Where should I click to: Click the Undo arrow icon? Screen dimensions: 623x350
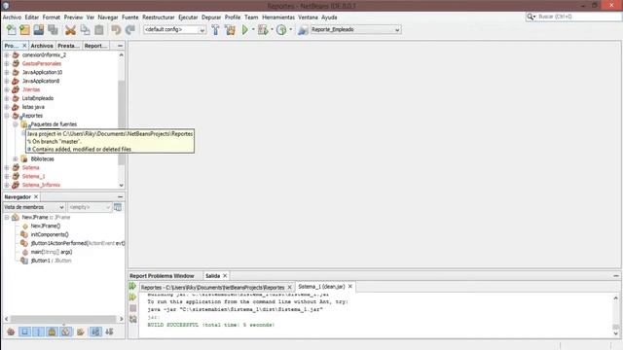tap(116, 30)
